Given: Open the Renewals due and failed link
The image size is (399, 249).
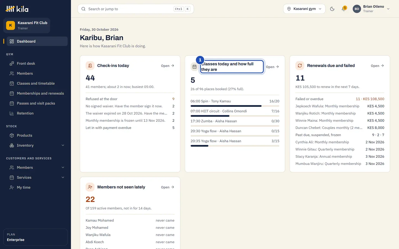Looking at the screenshot, I should [377, 66].
